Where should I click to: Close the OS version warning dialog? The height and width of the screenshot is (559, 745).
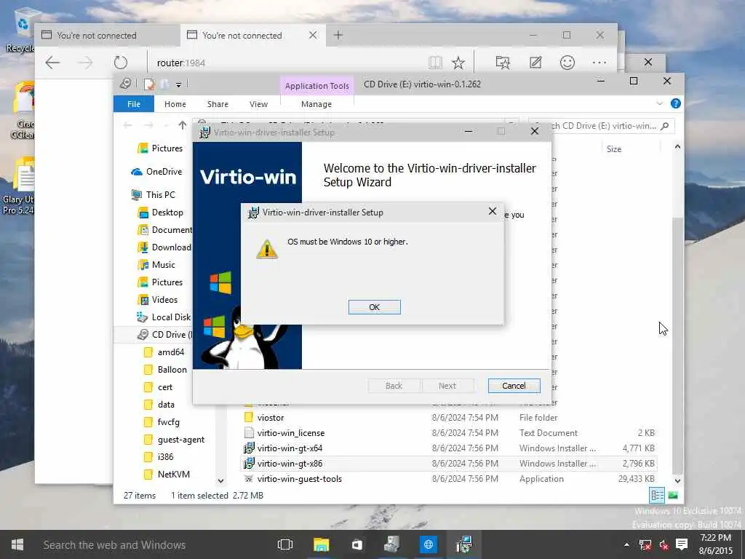[493, 212]
